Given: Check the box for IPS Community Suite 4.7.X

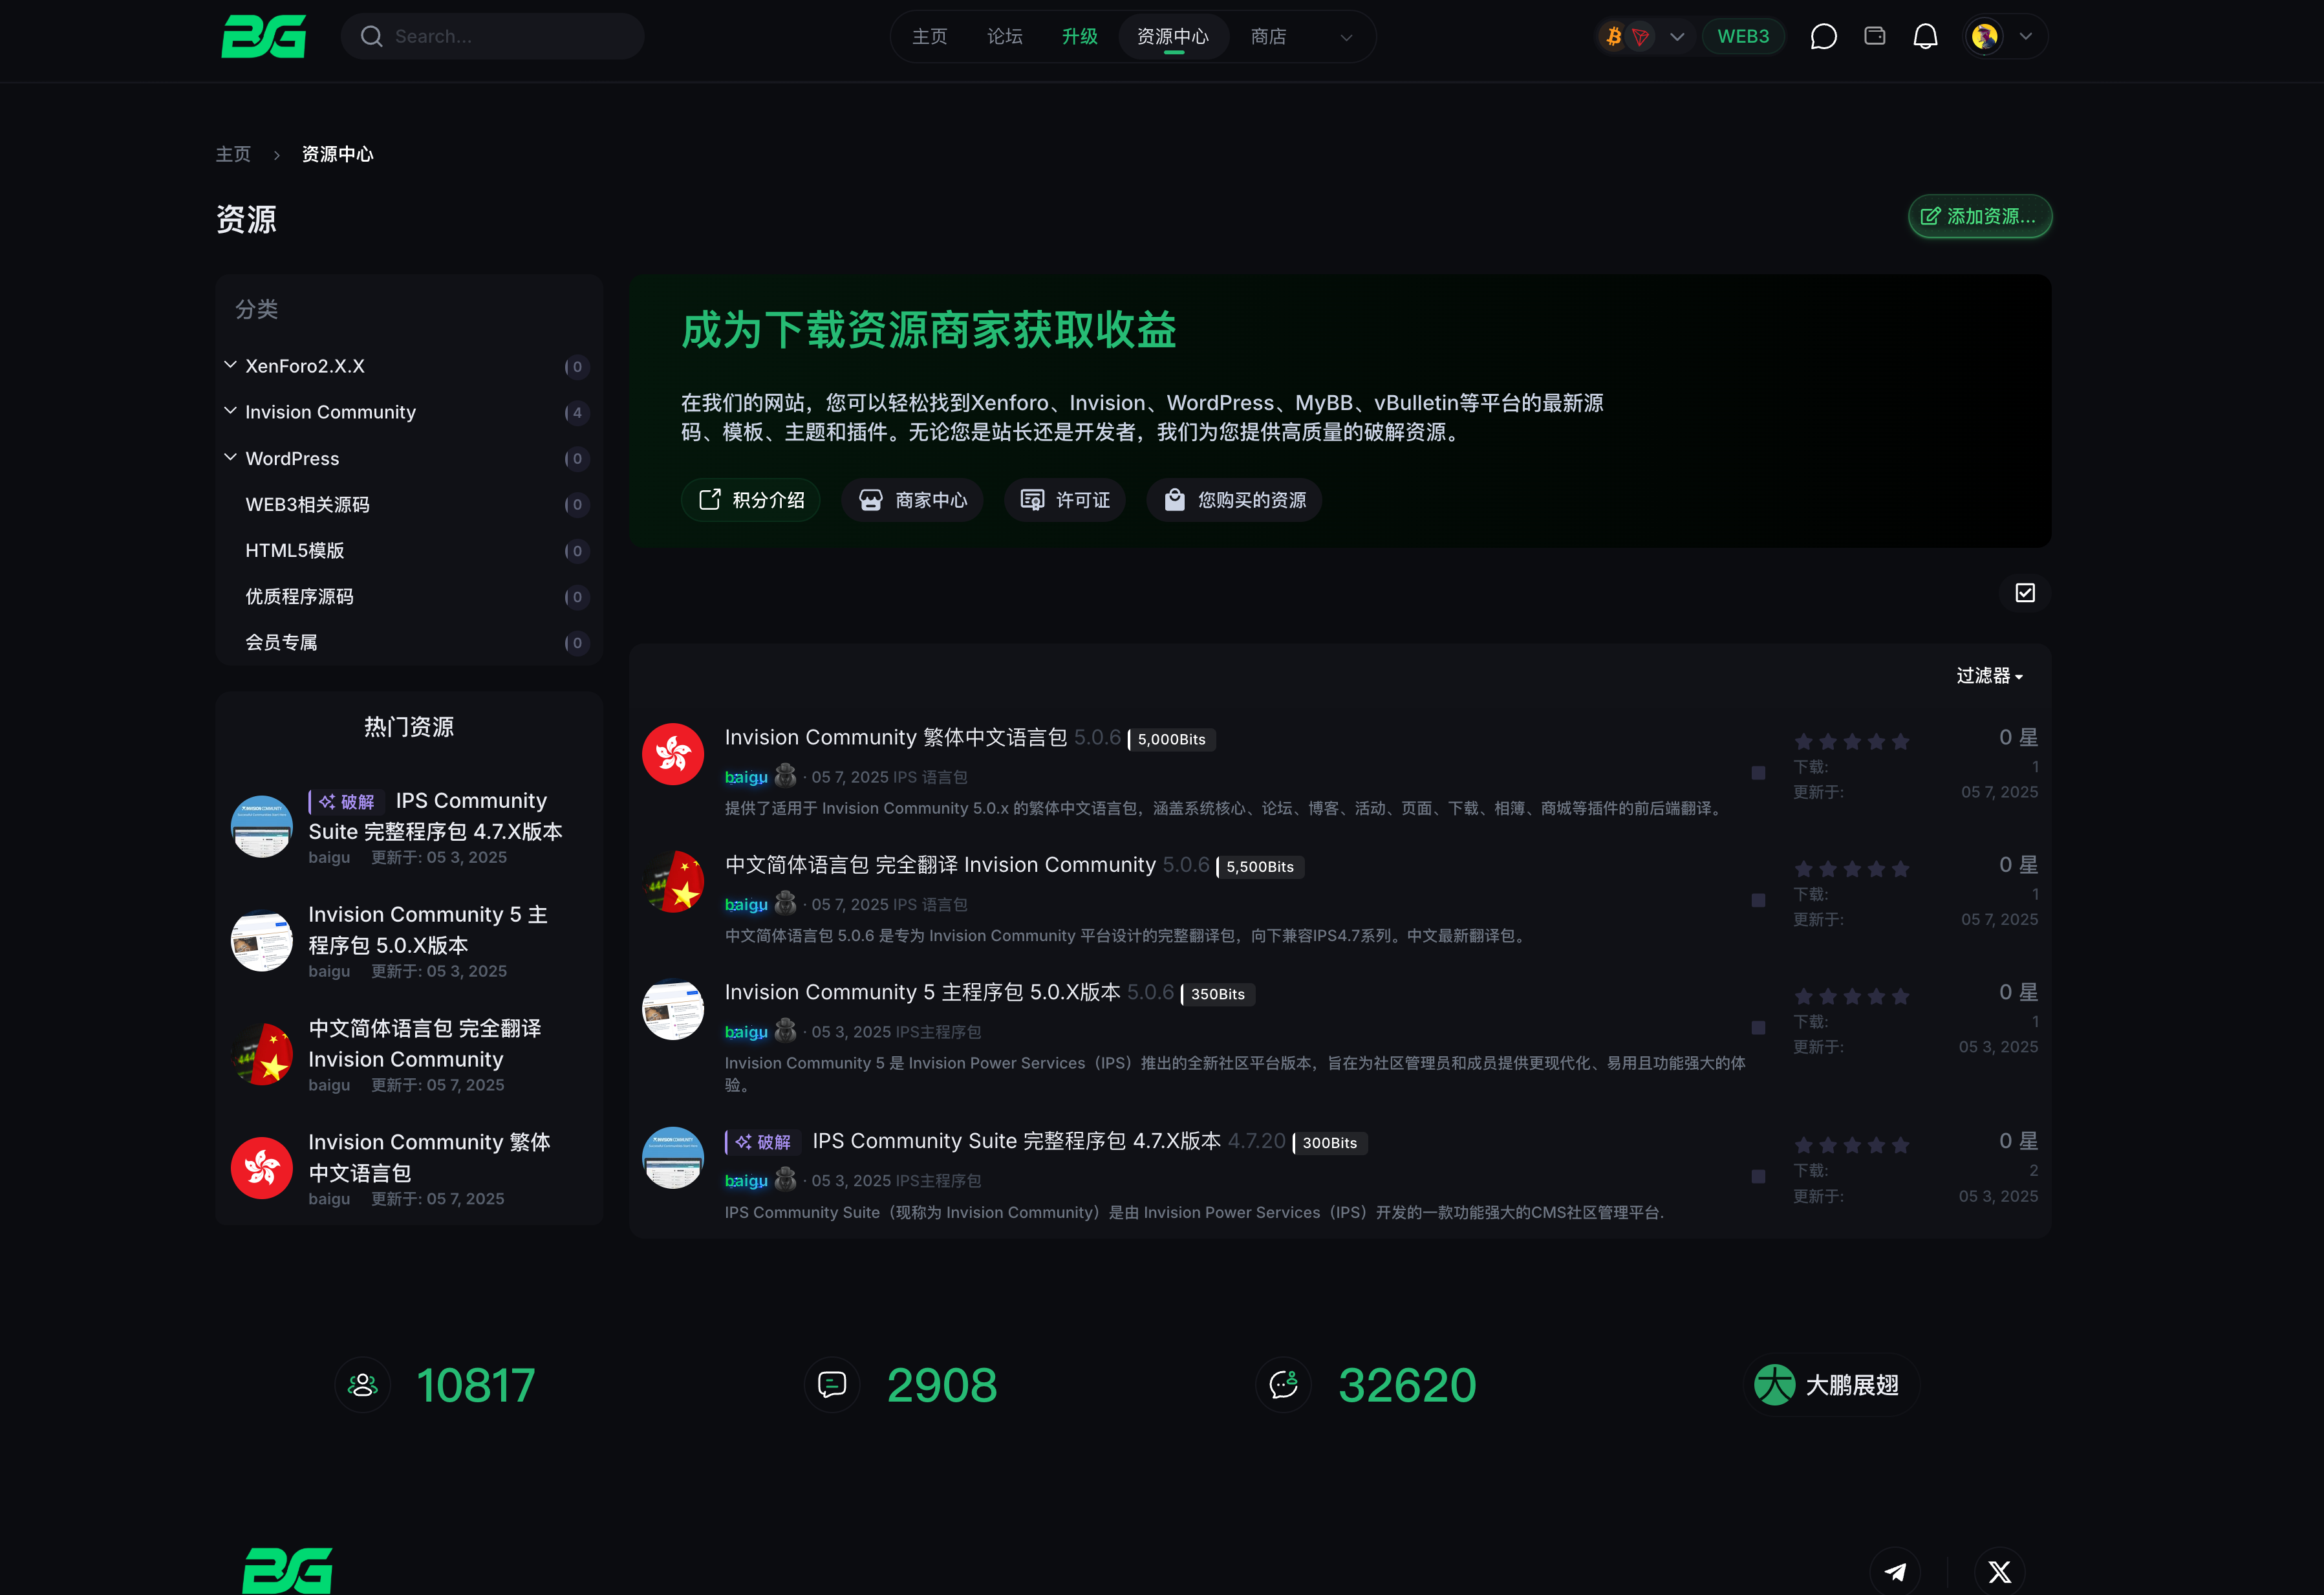Looking at the screenshot, I should click(x=1758, y=1177).
